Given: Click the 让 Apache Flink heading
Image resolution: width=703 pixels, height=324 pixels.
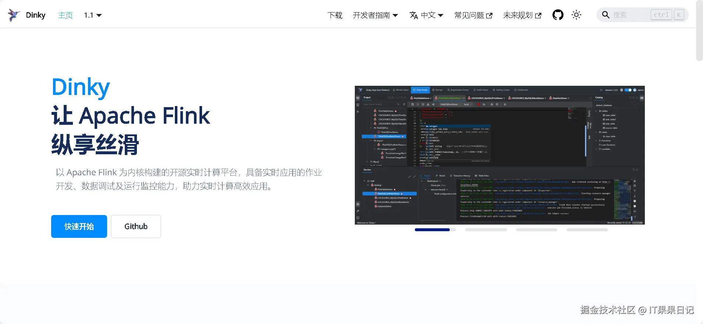Looking at the screenshot, I should [131, 116].
